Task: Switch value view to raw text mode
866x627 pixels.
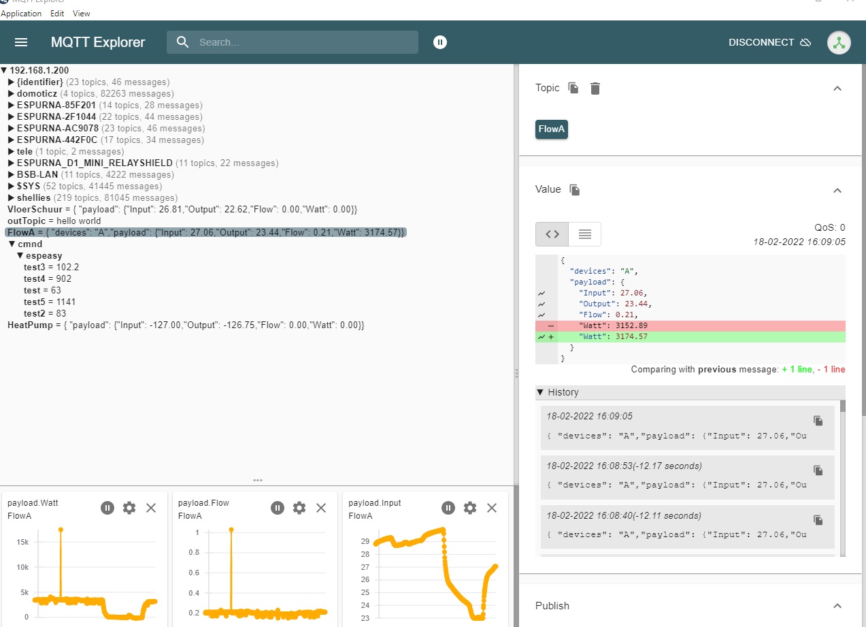Action: 584,234
